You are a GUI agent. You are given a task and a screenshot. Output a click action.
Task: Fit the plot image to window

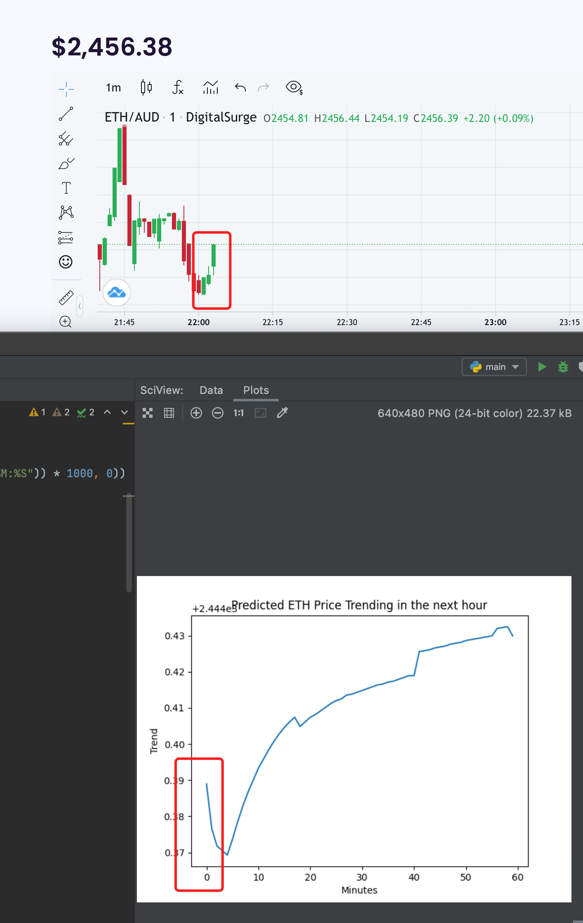[261, 413]
